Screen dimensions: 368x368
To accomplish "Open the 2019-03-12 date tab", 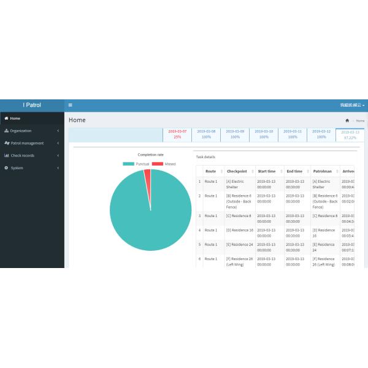I will pyautogui.click(x=321, y=134).
